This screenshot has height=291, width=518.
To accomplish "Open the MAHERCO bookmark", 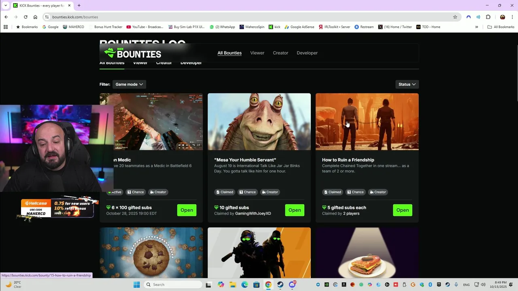I will (74, 27).
